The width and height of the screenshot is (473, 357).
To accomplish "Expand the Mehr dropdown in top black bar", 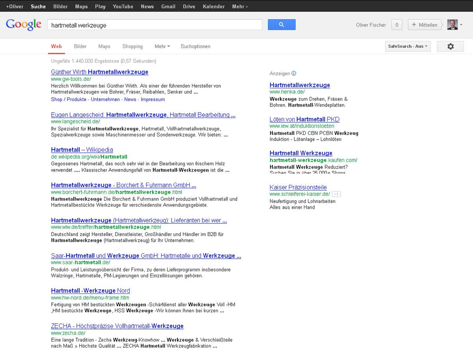I will 240,6.
